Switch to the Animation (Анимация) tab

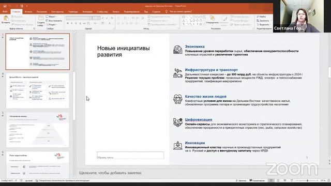coord(87,11)
